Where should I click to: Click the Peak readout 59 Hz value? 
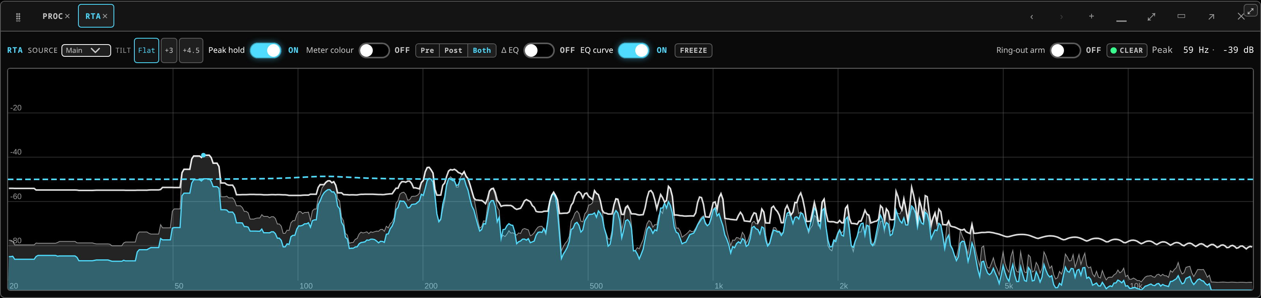pos(1196,50)
